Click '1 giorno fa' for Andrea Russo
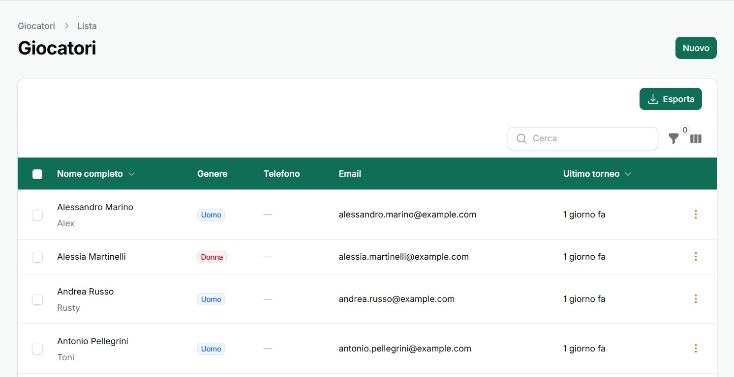734x377 pixels. click(584, 299)
